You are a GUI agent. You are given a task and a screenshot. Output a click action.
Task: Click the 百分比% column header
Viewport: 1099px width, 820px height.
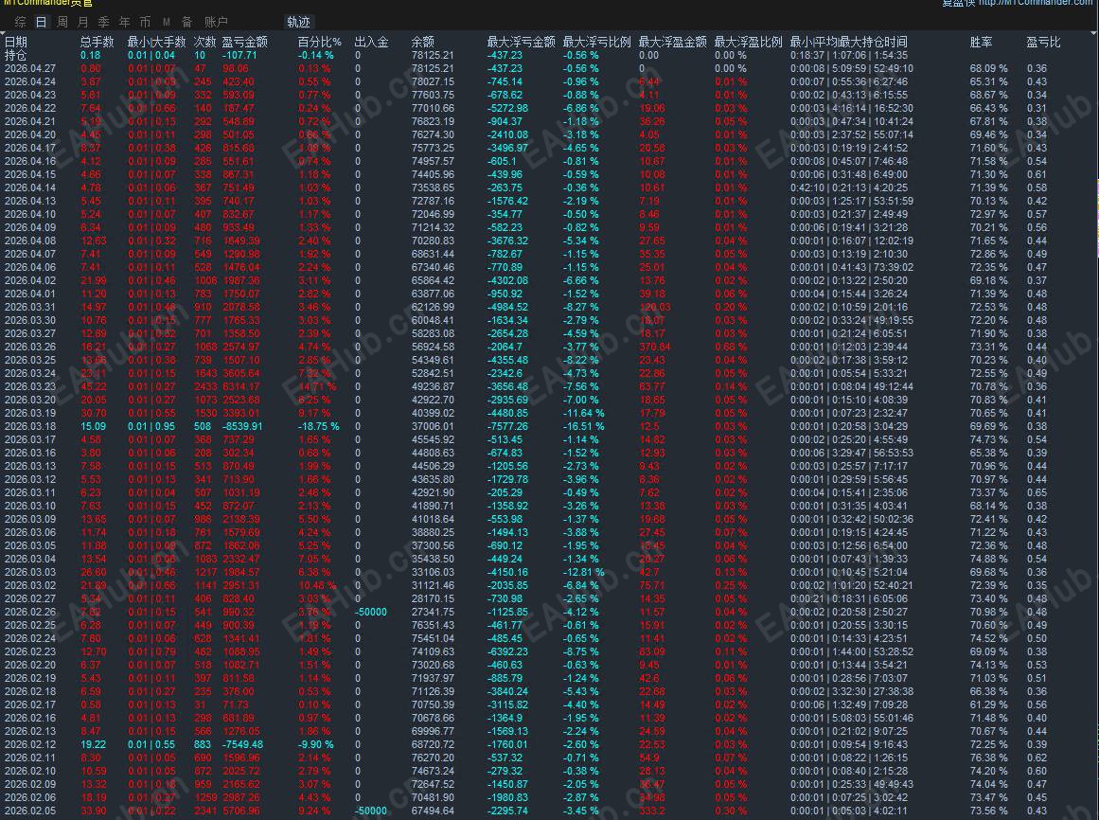(320, 42)
